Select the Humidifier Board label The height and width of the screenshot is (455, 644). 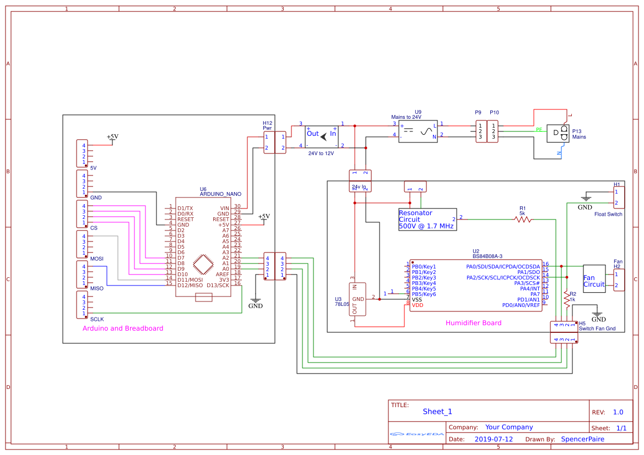click(x=474, y=322)
